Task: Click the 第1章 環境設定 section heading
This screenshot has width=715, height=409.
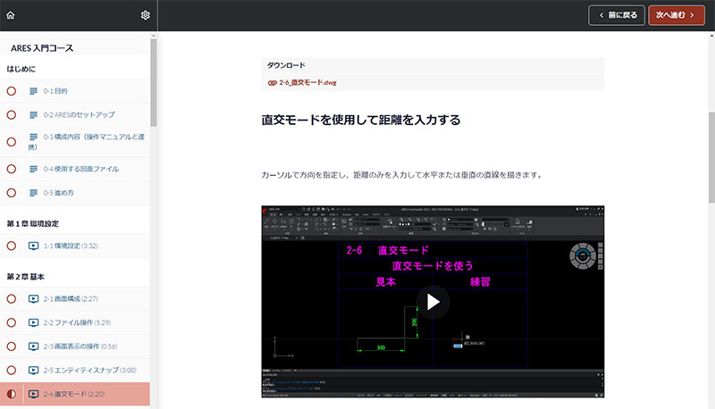Action: [33, 223]
